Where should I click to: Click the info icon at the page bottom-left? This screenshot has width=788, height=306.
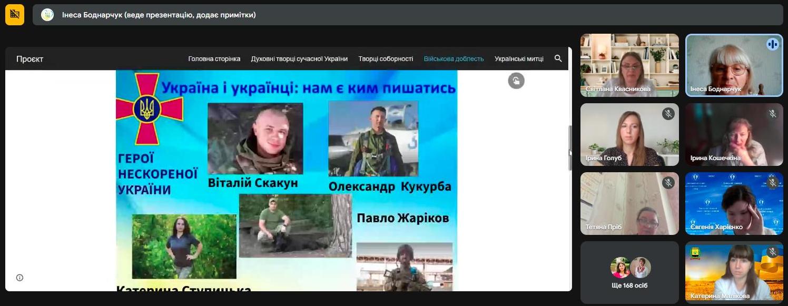tap(19, 278)
